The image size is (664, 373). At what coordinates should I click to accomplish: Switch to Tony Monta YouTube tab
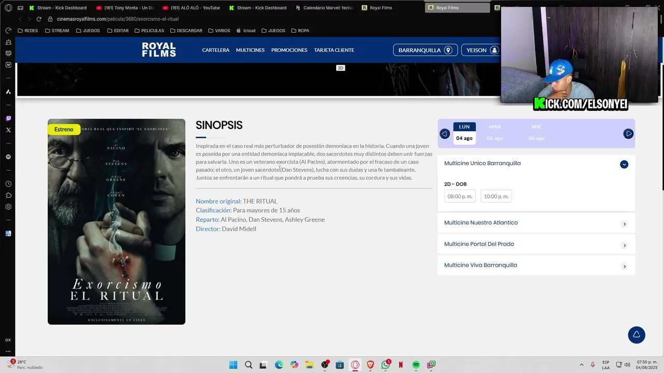[125, 8]
